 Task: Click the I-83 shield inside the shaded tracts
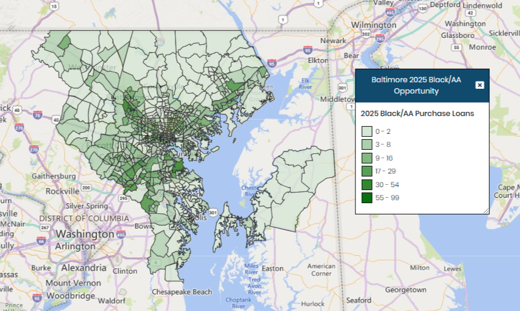pos(161,42)
